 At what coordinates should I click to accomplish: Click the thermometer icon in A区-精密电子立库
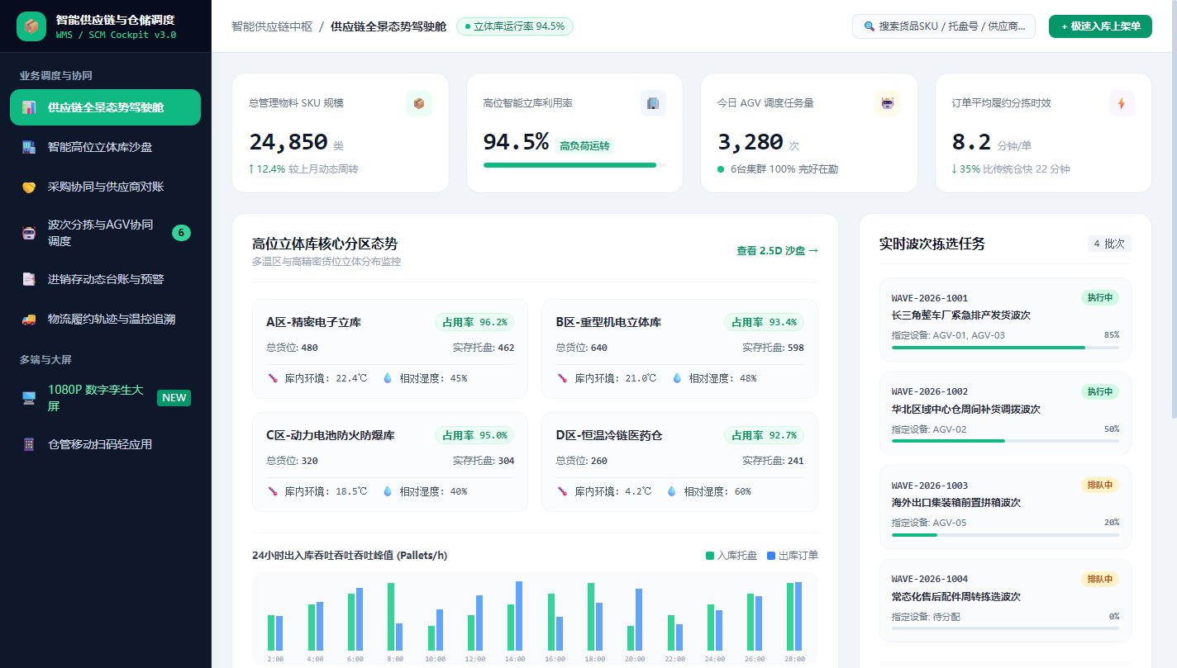click(x=273, y=378)
